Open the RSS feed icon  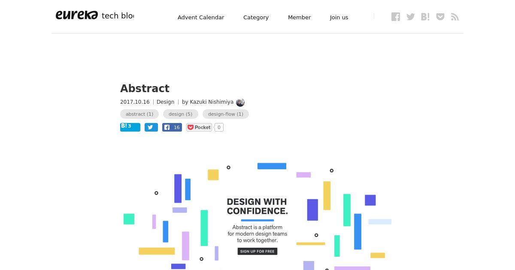point(455,17)
